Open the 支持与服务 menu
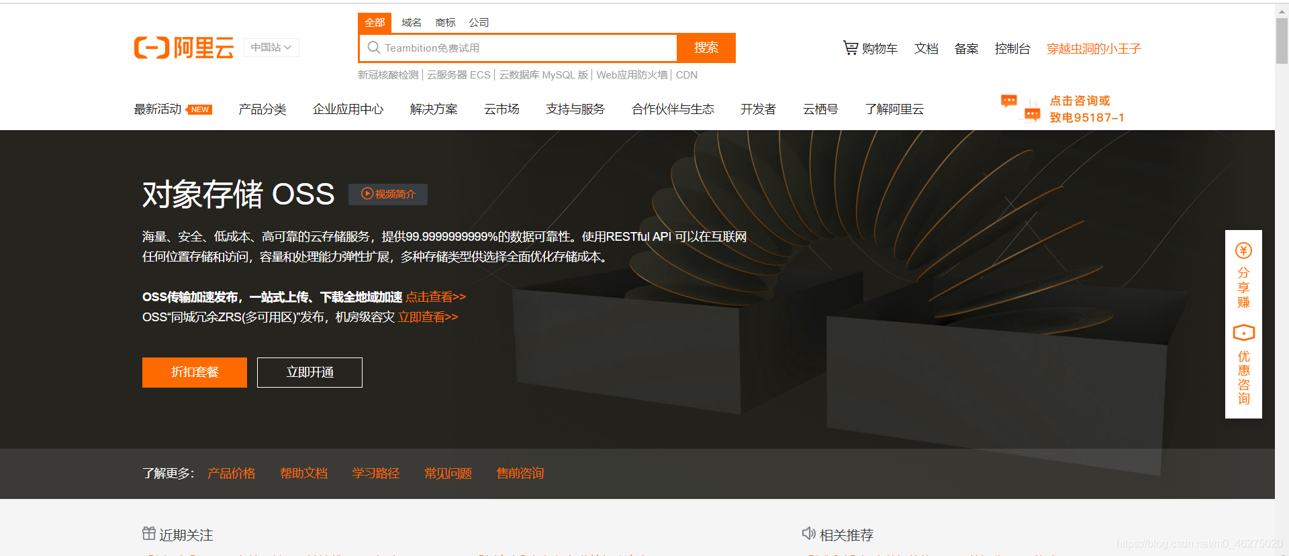Image resolution: width=1289 pixels, height=556 pixels. click(575, 109)
